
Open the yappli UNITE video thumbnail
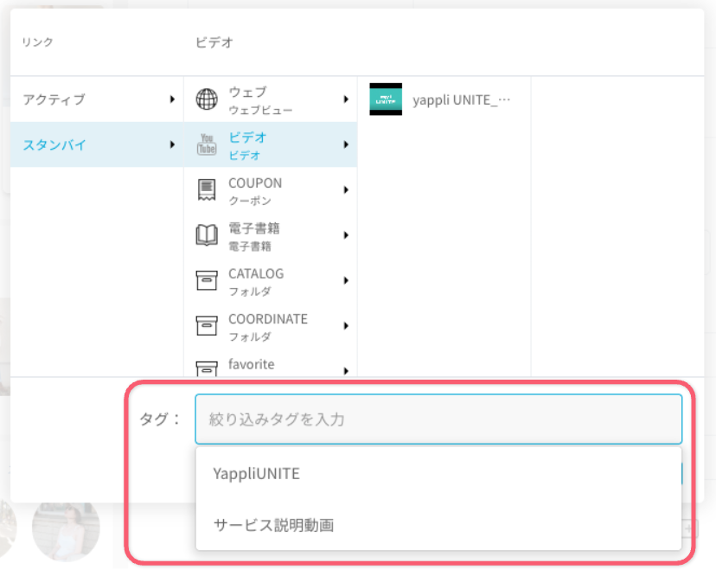(x=386, y=99)
